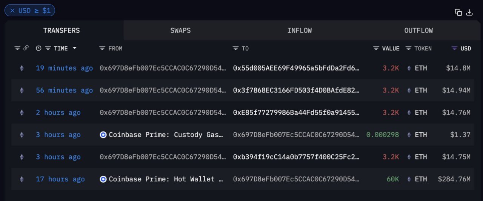
Task: Open the OUTFLOW tab
Action: point(418,31)
